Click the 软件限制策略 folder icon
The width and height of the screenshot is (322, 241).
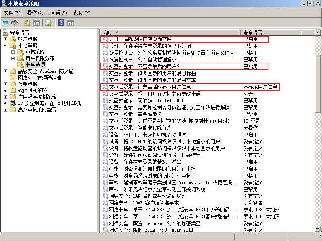[x=13, y=90]
